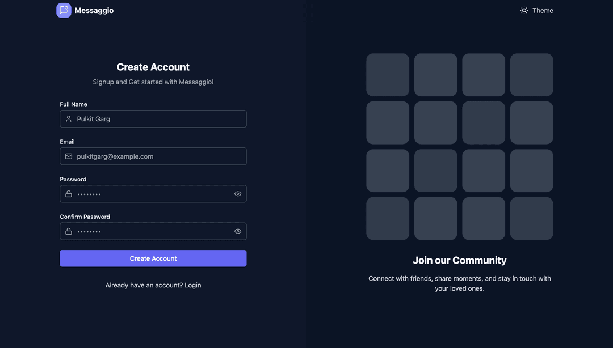Click the Messaggio brand name text
This screenshot has width=613, height=348.
pos(94,10)
